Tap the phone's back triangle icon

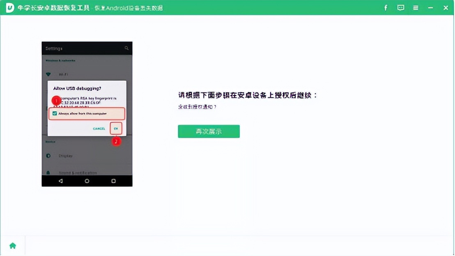[x=61, y=181]
